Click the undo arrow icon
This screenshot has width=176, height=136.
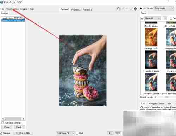pos(141,8)
